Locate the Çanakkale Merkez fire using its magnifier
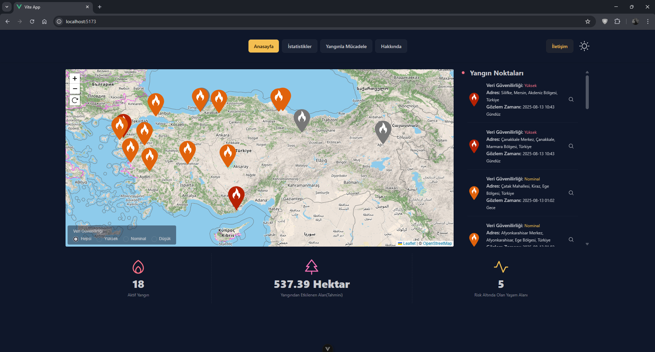655x352 pixels. pos(571,146)
